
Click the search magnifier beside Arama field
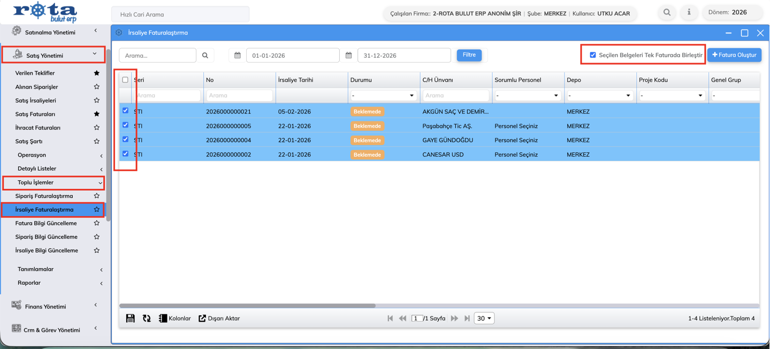click(205, 56)
